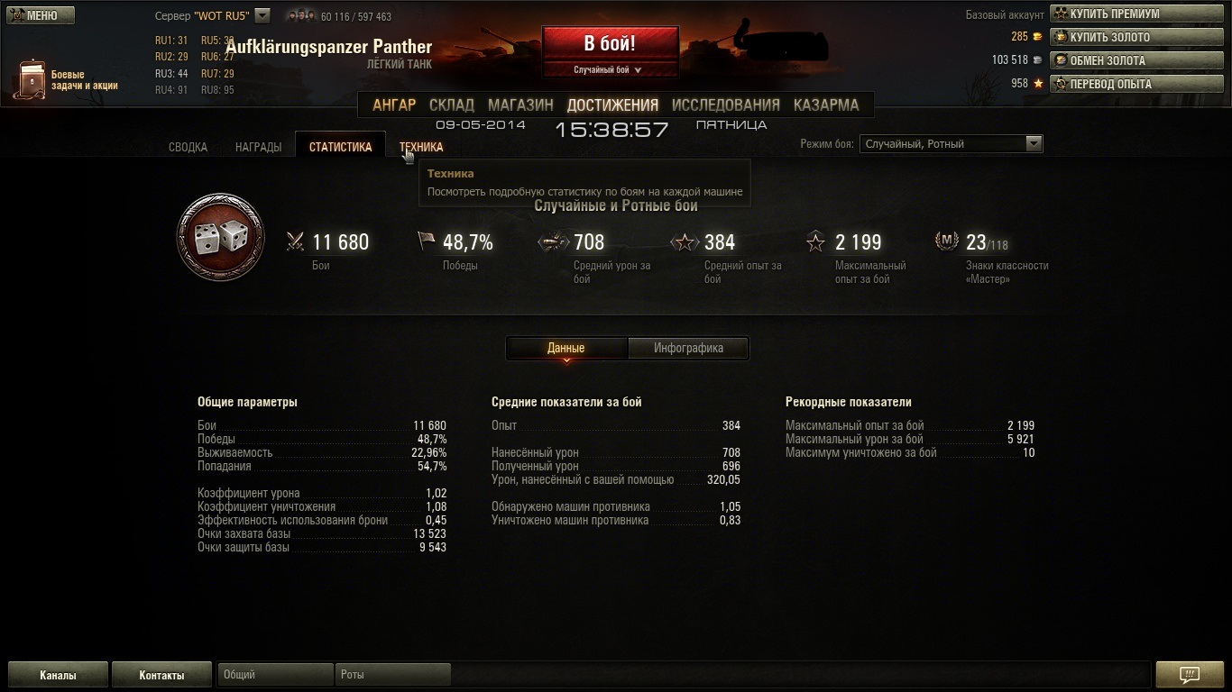Switch view to Инфографика
The image size is (1232, 692).
tap(688, 348)
